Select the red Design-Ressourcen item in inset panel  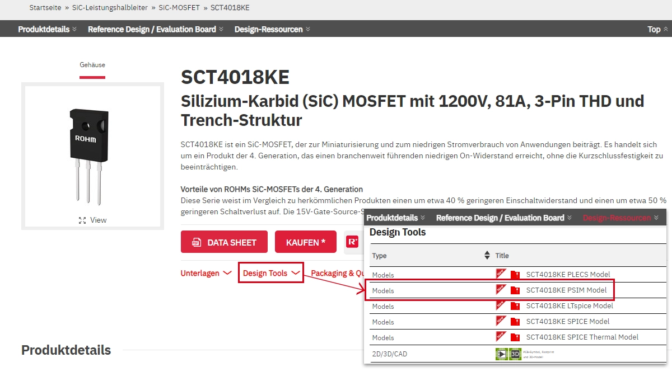pyautogui.click(x=620, y=218)
